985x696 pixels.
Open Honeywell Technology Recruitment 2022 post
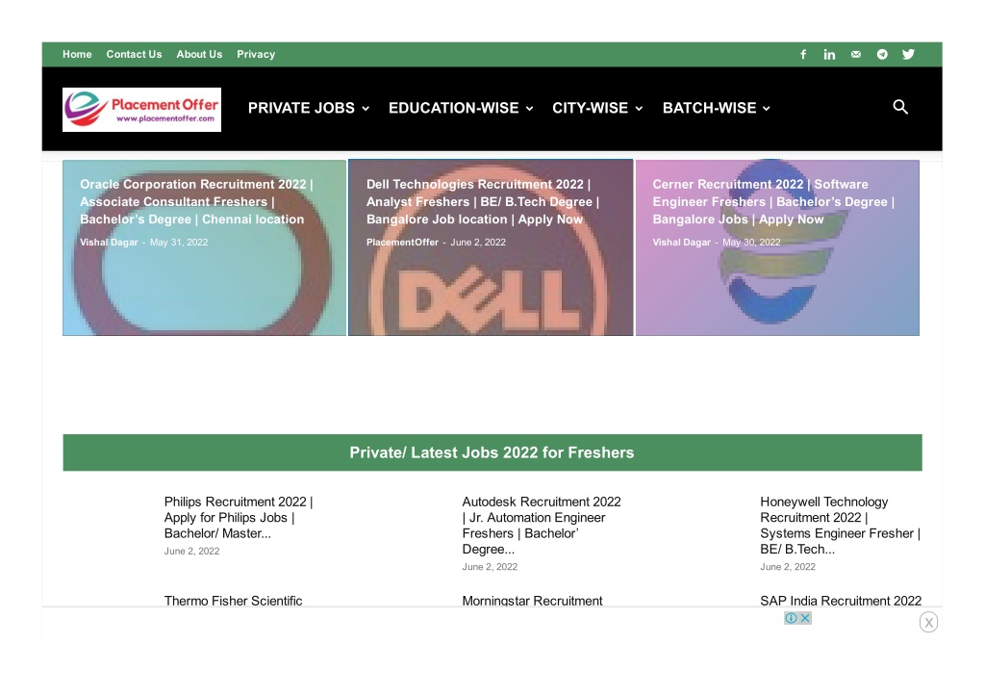pyautogui.click(x=840, y=526)
